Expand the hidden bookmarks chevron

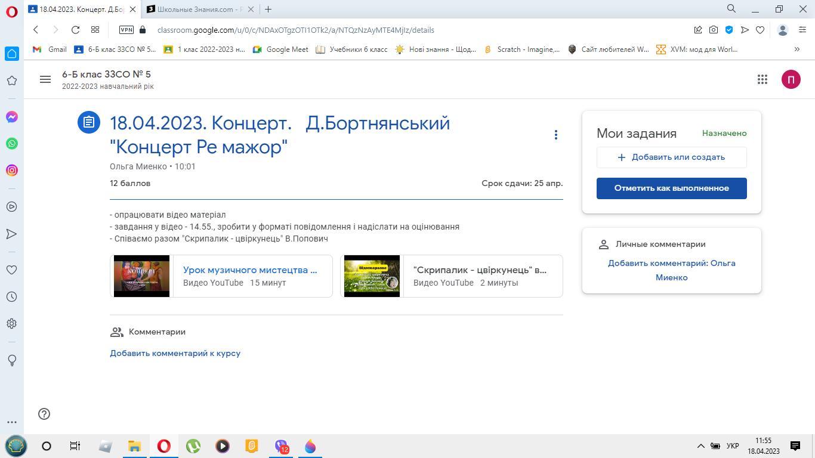[797, 49]
